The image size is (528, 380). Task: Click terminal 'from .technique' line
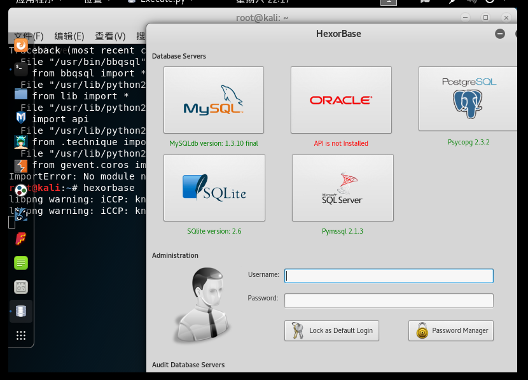(89, 142)
